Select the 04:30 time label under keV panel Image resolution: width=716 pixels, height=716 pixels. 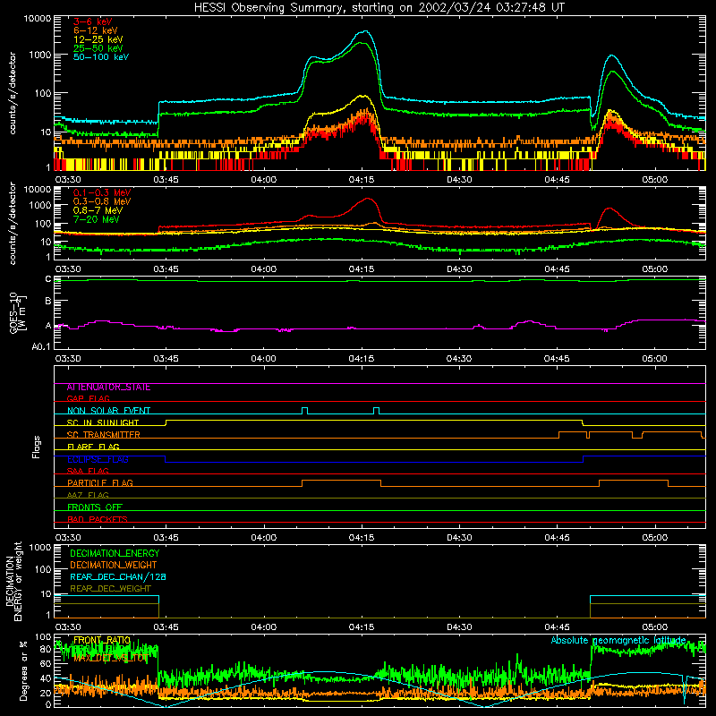459,180
